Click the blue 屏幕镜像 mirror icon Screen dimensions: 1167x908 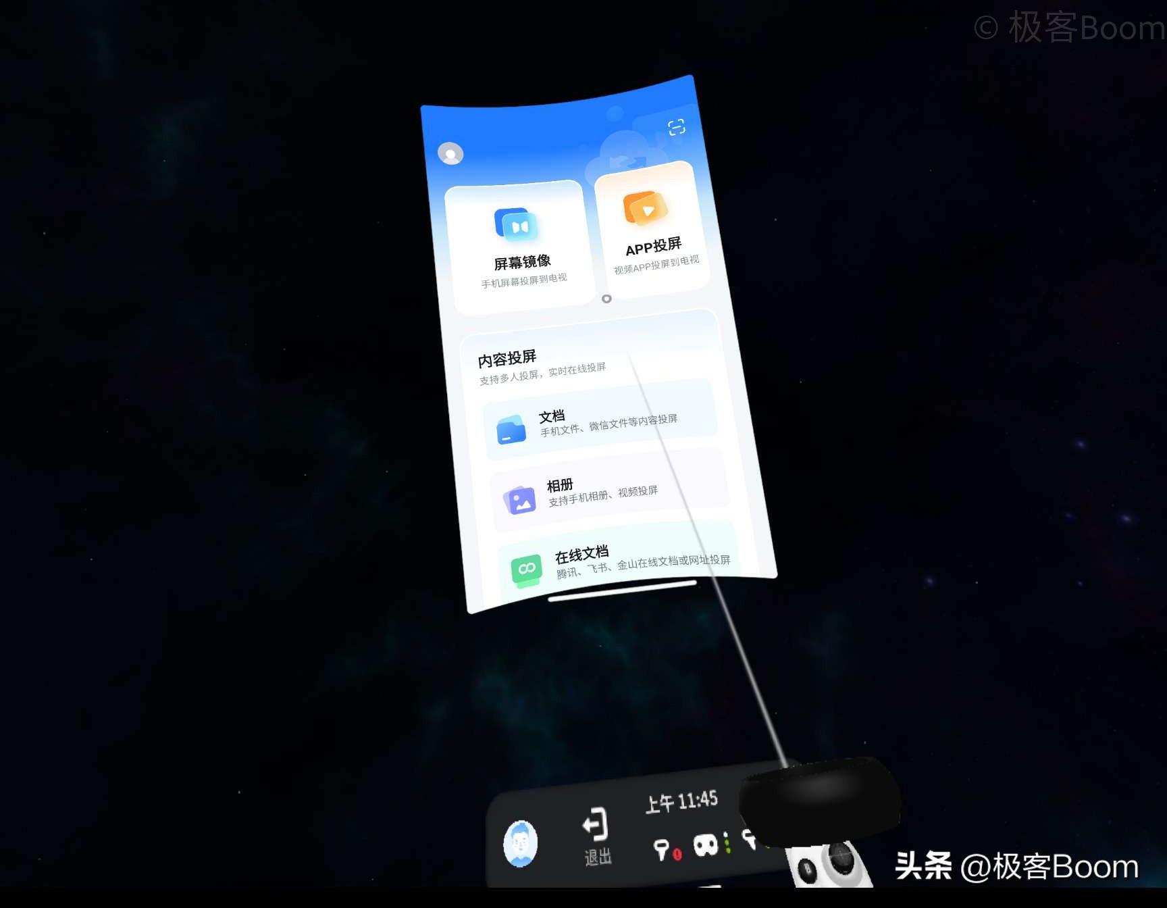coord(517,225)
